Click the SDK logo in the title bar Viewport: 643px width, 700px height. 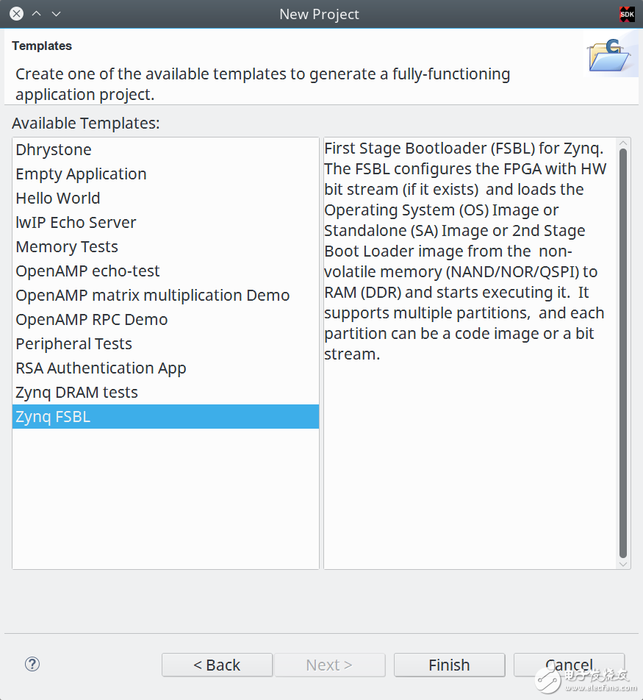coord(625,13)
